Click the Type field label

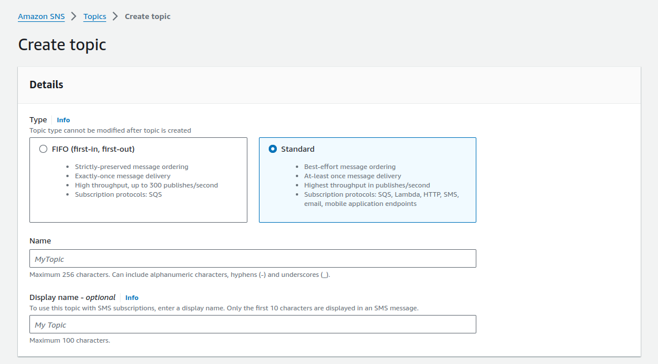[38, 120]
